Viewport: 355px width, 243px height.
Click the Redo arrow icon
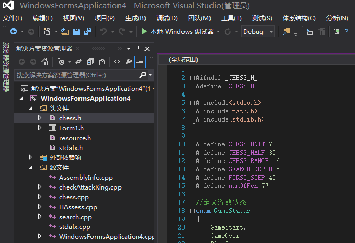(x=122, y=32)
